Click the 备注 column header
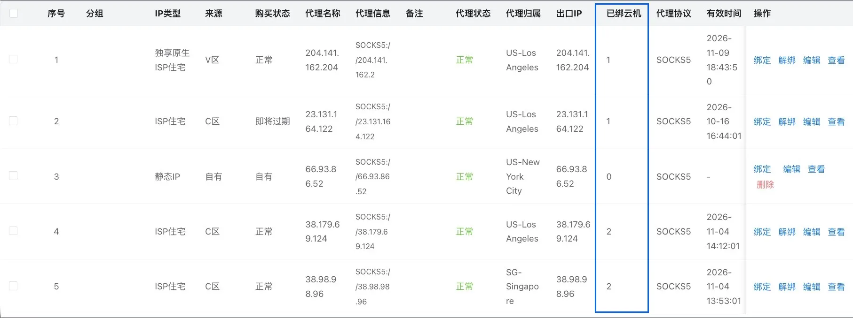This screenshot has width=853, height=318. click(x=414, y=13)
